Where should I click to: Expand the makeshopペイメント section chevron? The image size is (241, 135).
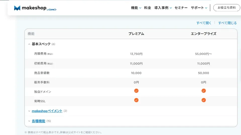(29, 111)
